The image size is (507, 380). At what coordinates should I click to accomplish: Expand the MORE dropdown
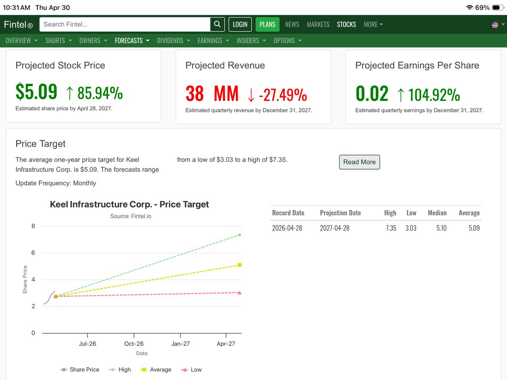[x=373, y=24]
